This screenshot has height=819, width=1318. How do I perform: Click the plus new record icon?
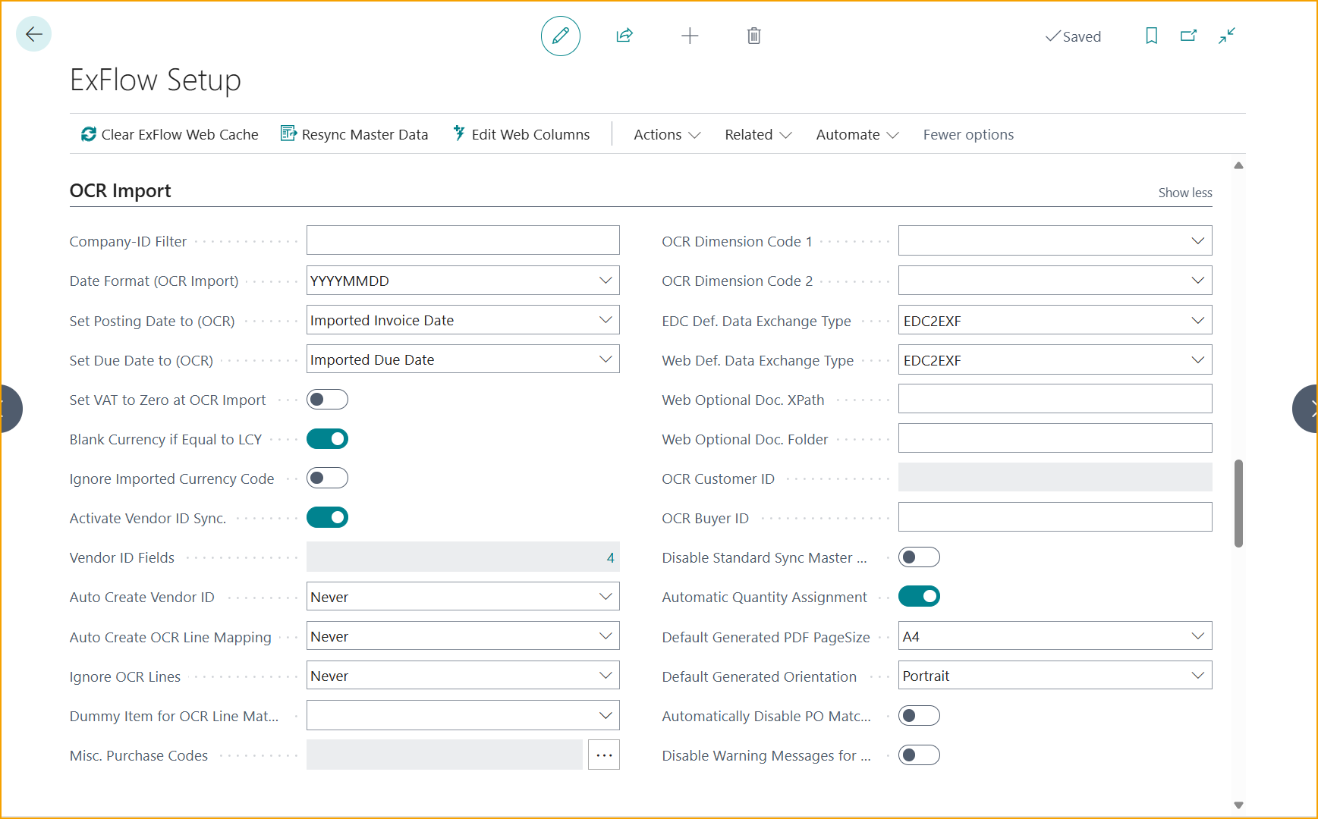pyautogui.click(x=690, y=36)
